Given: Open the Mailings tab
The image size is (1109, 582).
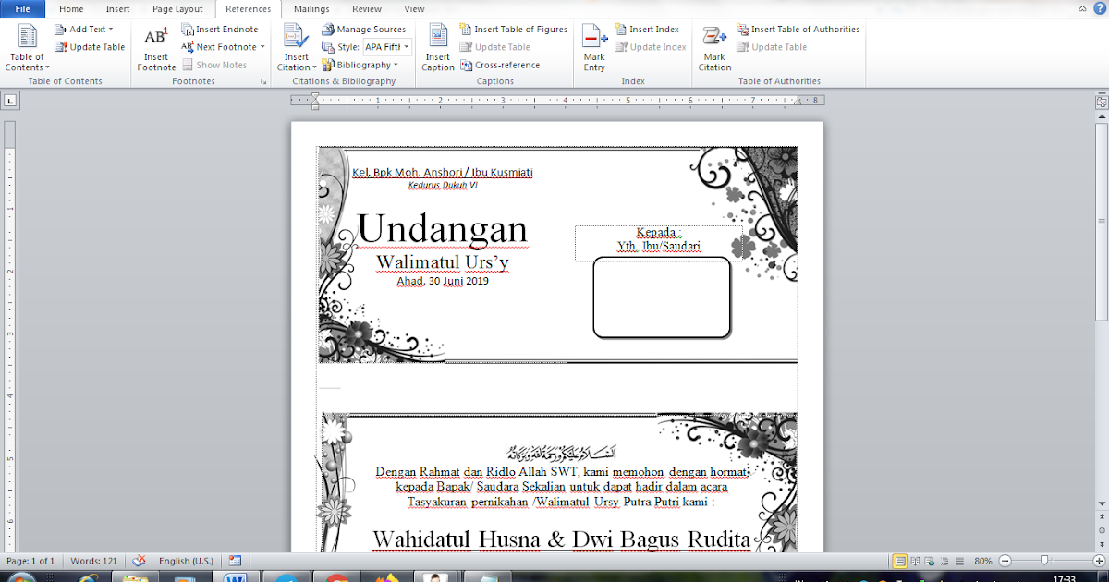Looking at the screenshot, I should [311, 8].
